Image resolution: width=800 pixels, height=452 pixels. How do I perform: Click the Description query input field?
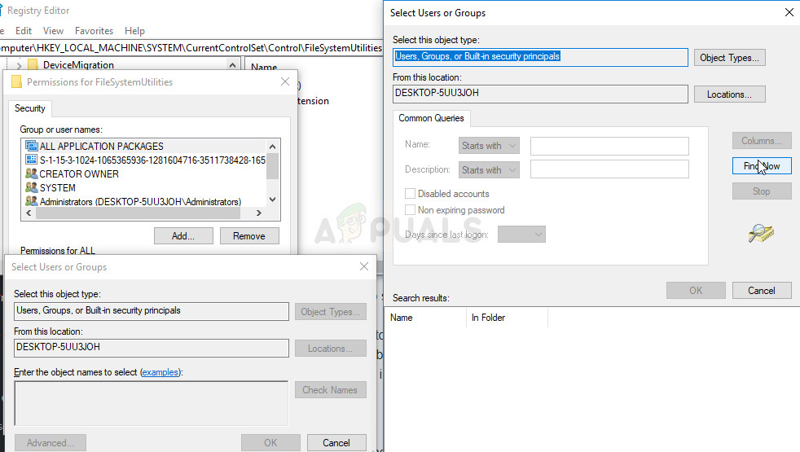pos(609,169)
